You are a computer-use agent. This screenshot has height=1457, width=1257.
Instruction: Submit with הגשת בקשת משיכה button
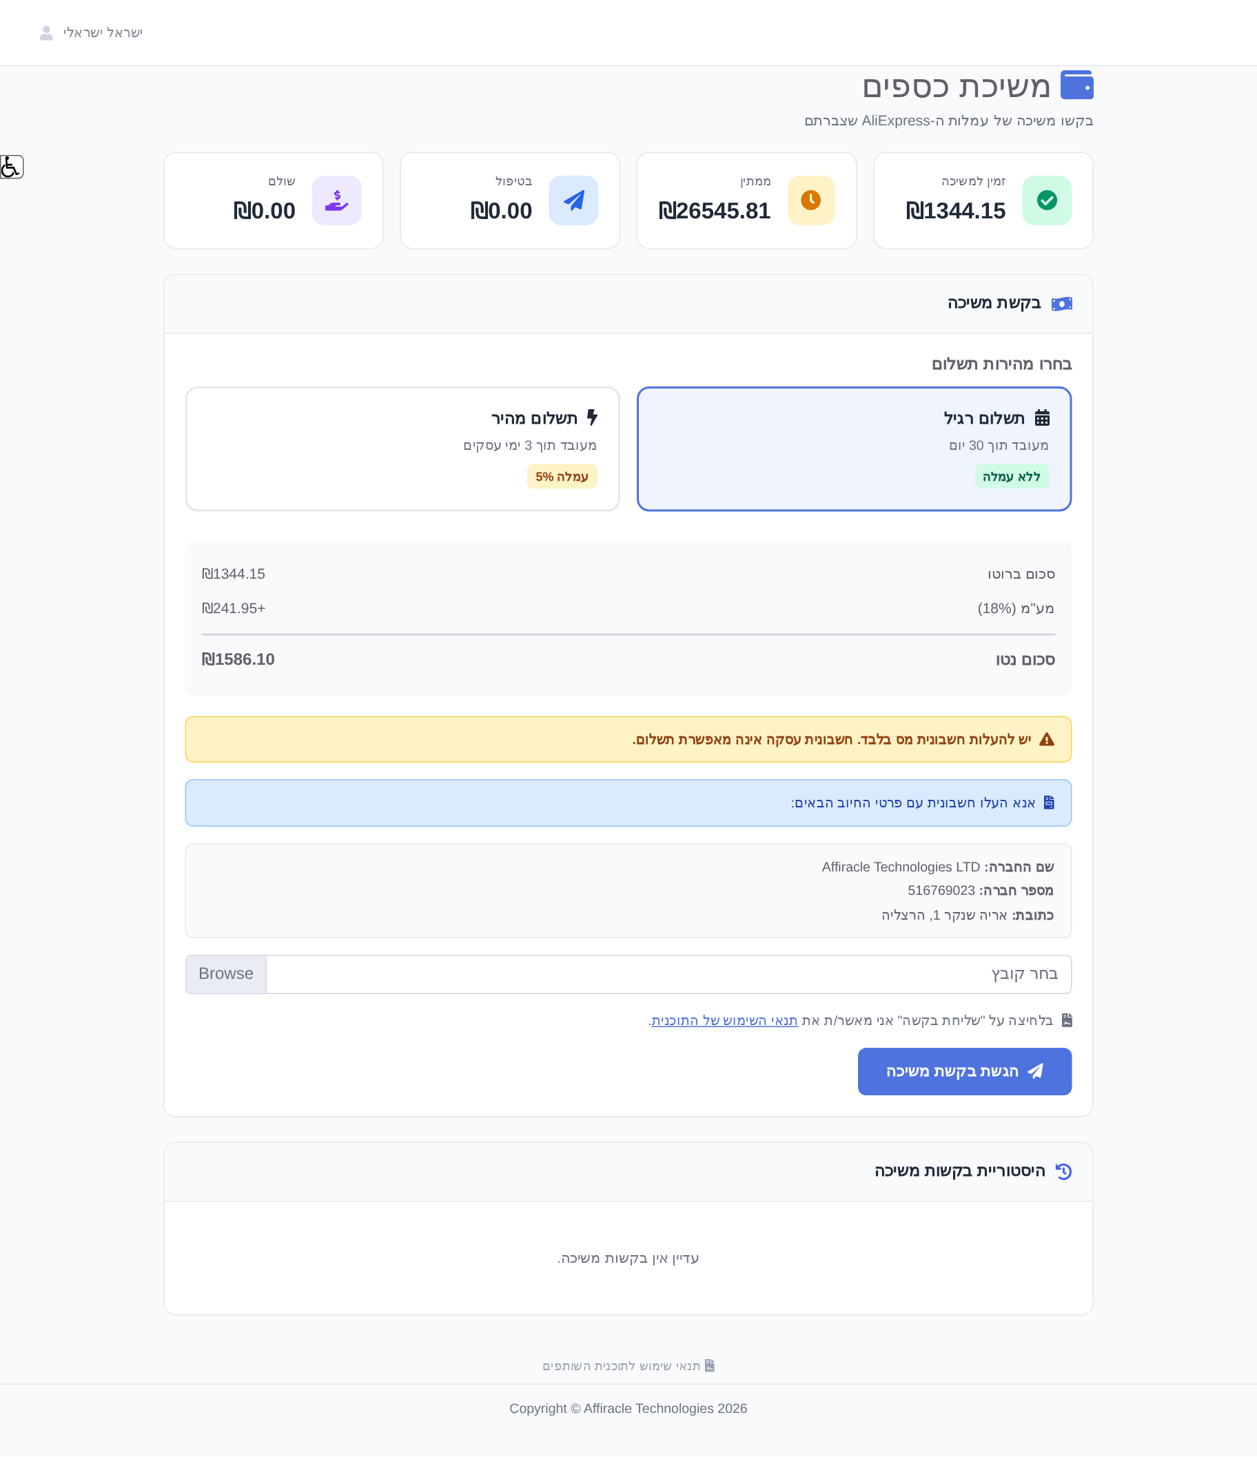(964, 1071)
